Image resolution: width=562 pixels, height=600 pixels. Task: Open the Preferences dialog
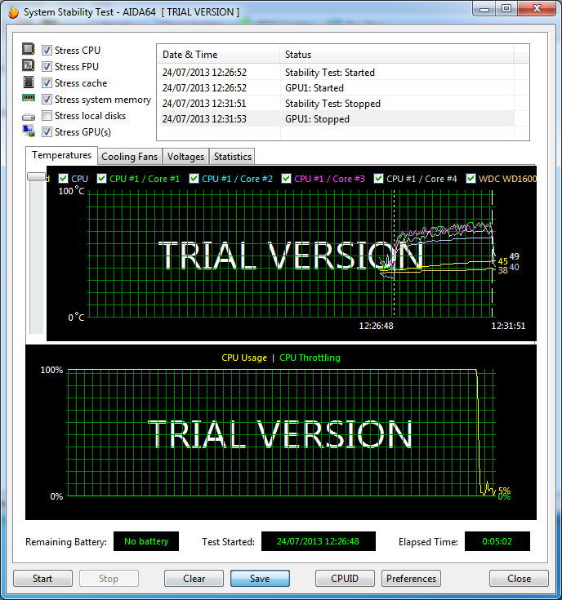pyautogui.click(x=411, y=579)
